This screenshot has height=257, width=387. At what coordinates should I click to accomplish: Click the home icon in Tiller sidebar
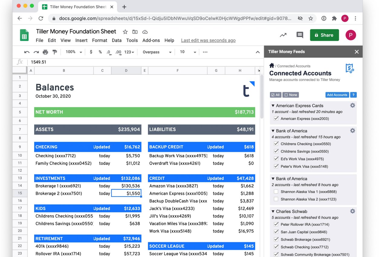tap(272, 65)
